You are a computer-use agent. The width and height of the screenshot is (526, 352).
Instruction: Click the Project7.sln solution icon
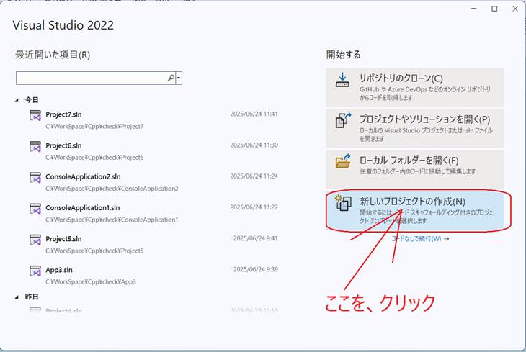pos(35,115)
